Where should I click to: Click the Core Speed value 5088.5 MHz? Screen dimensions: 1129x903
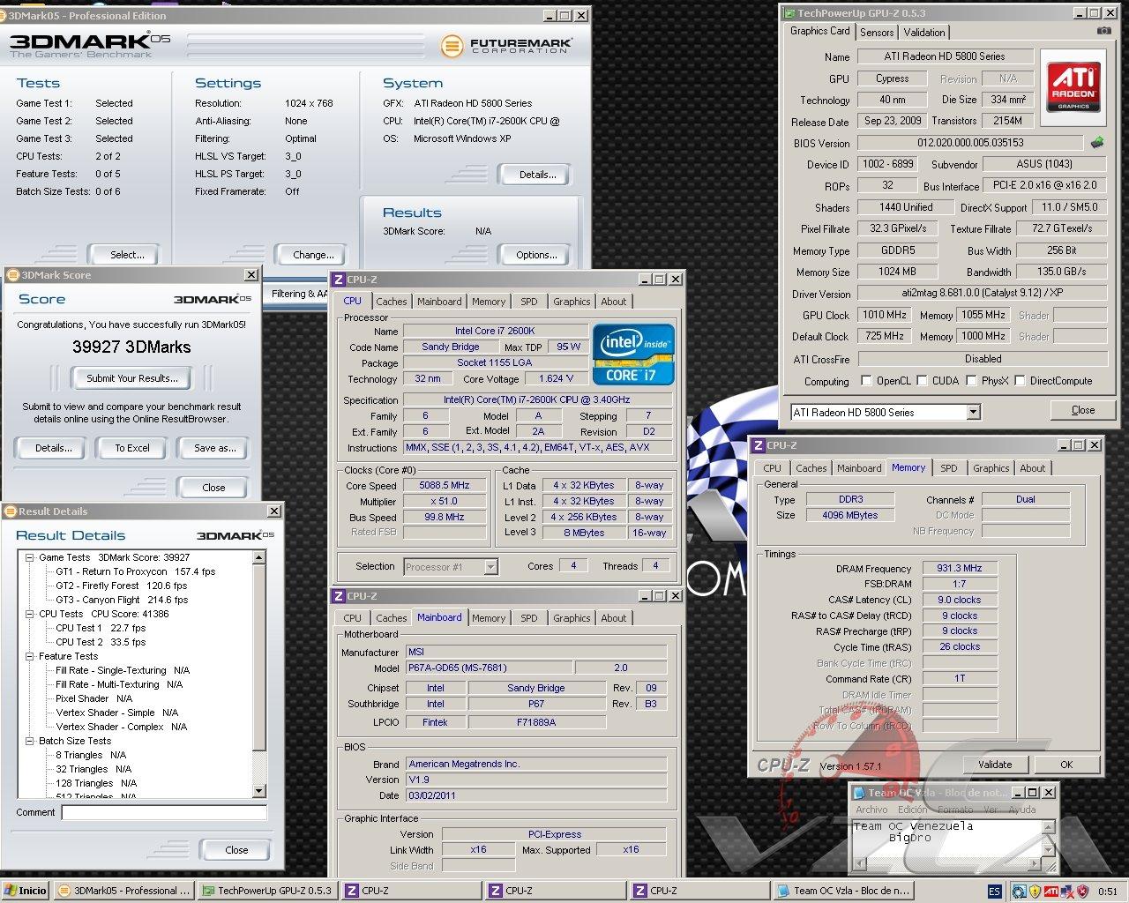(x=445, y=486)
